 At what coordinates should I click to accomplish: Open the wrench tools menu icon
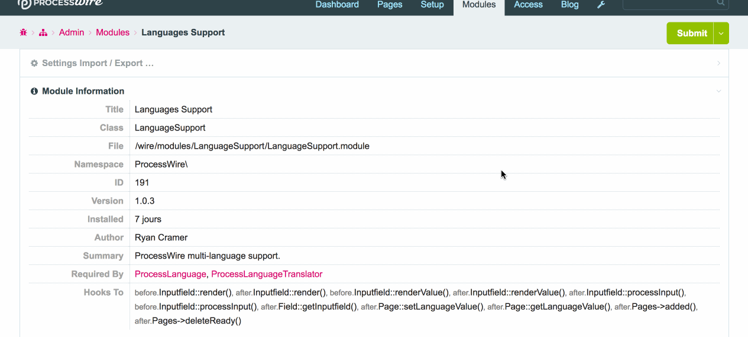[x=601, y=5]
